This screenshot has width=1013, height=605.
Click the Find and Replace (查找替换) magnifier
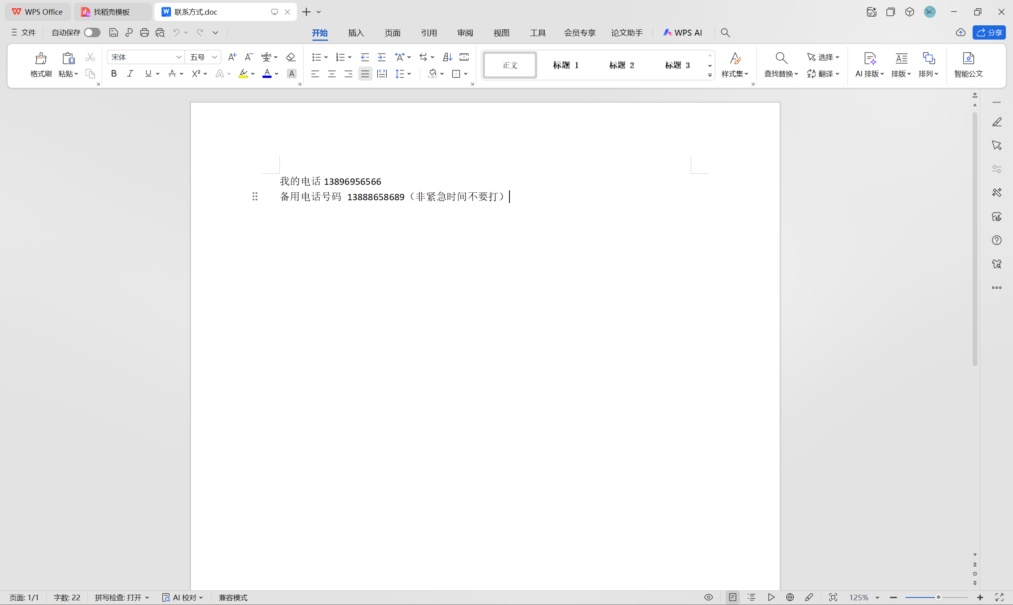click(781, 58)
